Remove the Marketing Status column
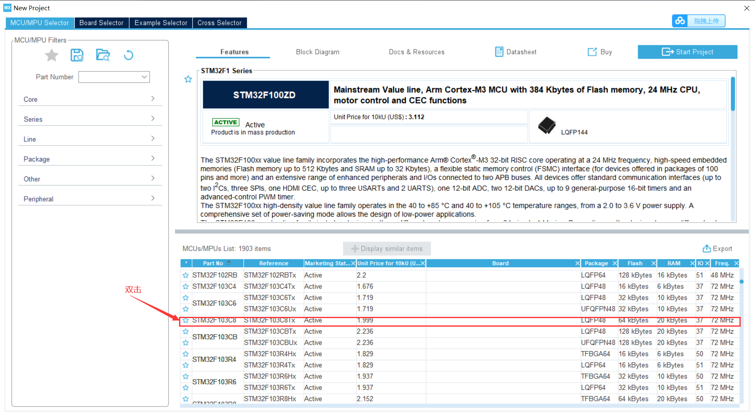 (353, 263)
